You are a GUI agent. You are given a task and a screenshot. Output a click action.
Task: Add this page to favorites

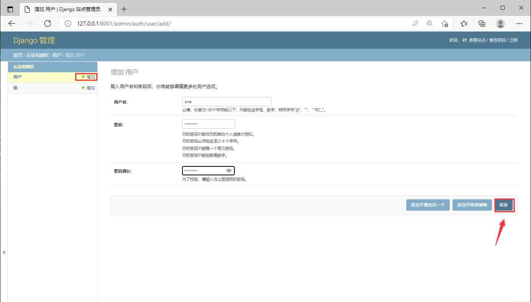tap(445, 24)
